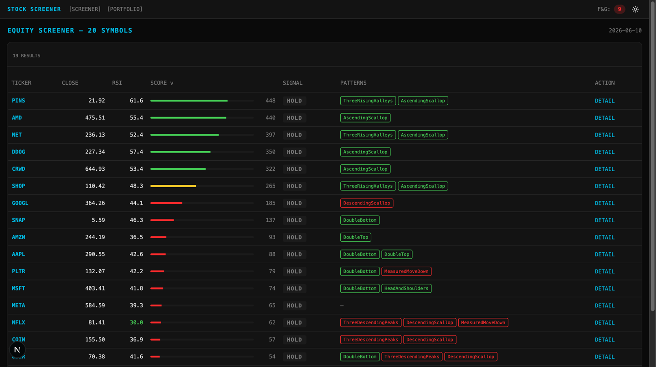656x367 pixels.
Task: Click DoubleTop tag in AAPL row
Action: point(397,255)
